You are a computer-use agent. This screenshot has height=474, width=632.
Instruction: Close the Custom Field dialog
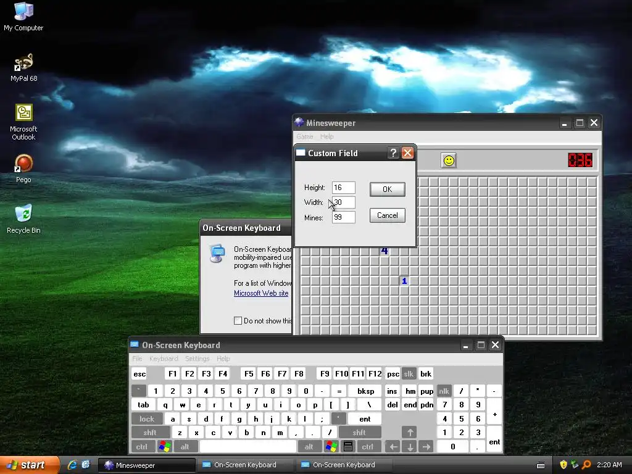[407, 153]
